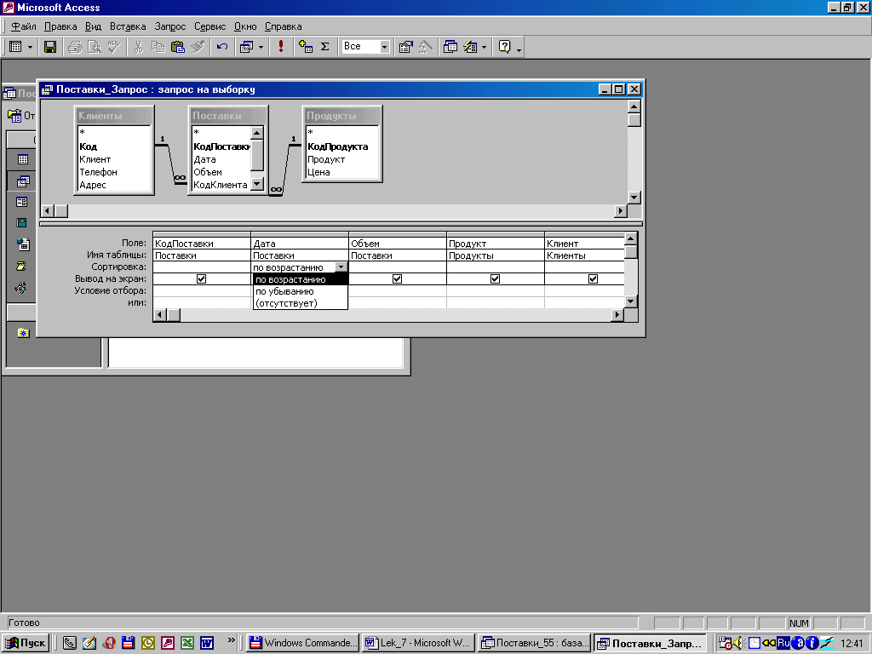Switch to Windows Commander in the taskbar
Screen dimensions: 872x654
(x=302, y=643)
